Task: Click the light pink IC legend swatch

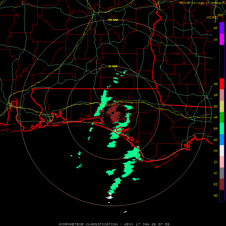Action: pos(222,162)
